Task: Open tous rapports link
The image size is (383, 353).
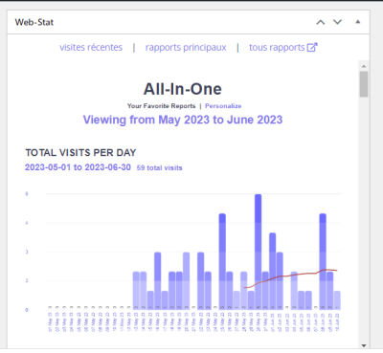Action: [x=277, y=48]
